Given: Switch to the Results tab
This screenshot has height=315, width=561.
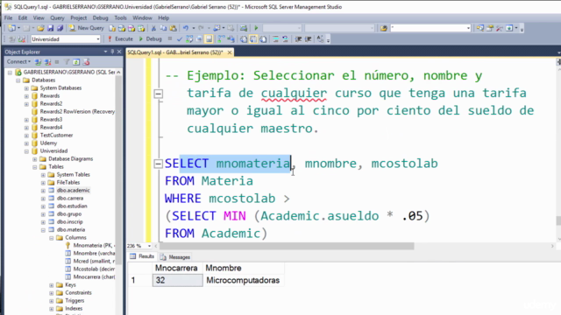Looking at the screenshot, I should tap(142, 256).
